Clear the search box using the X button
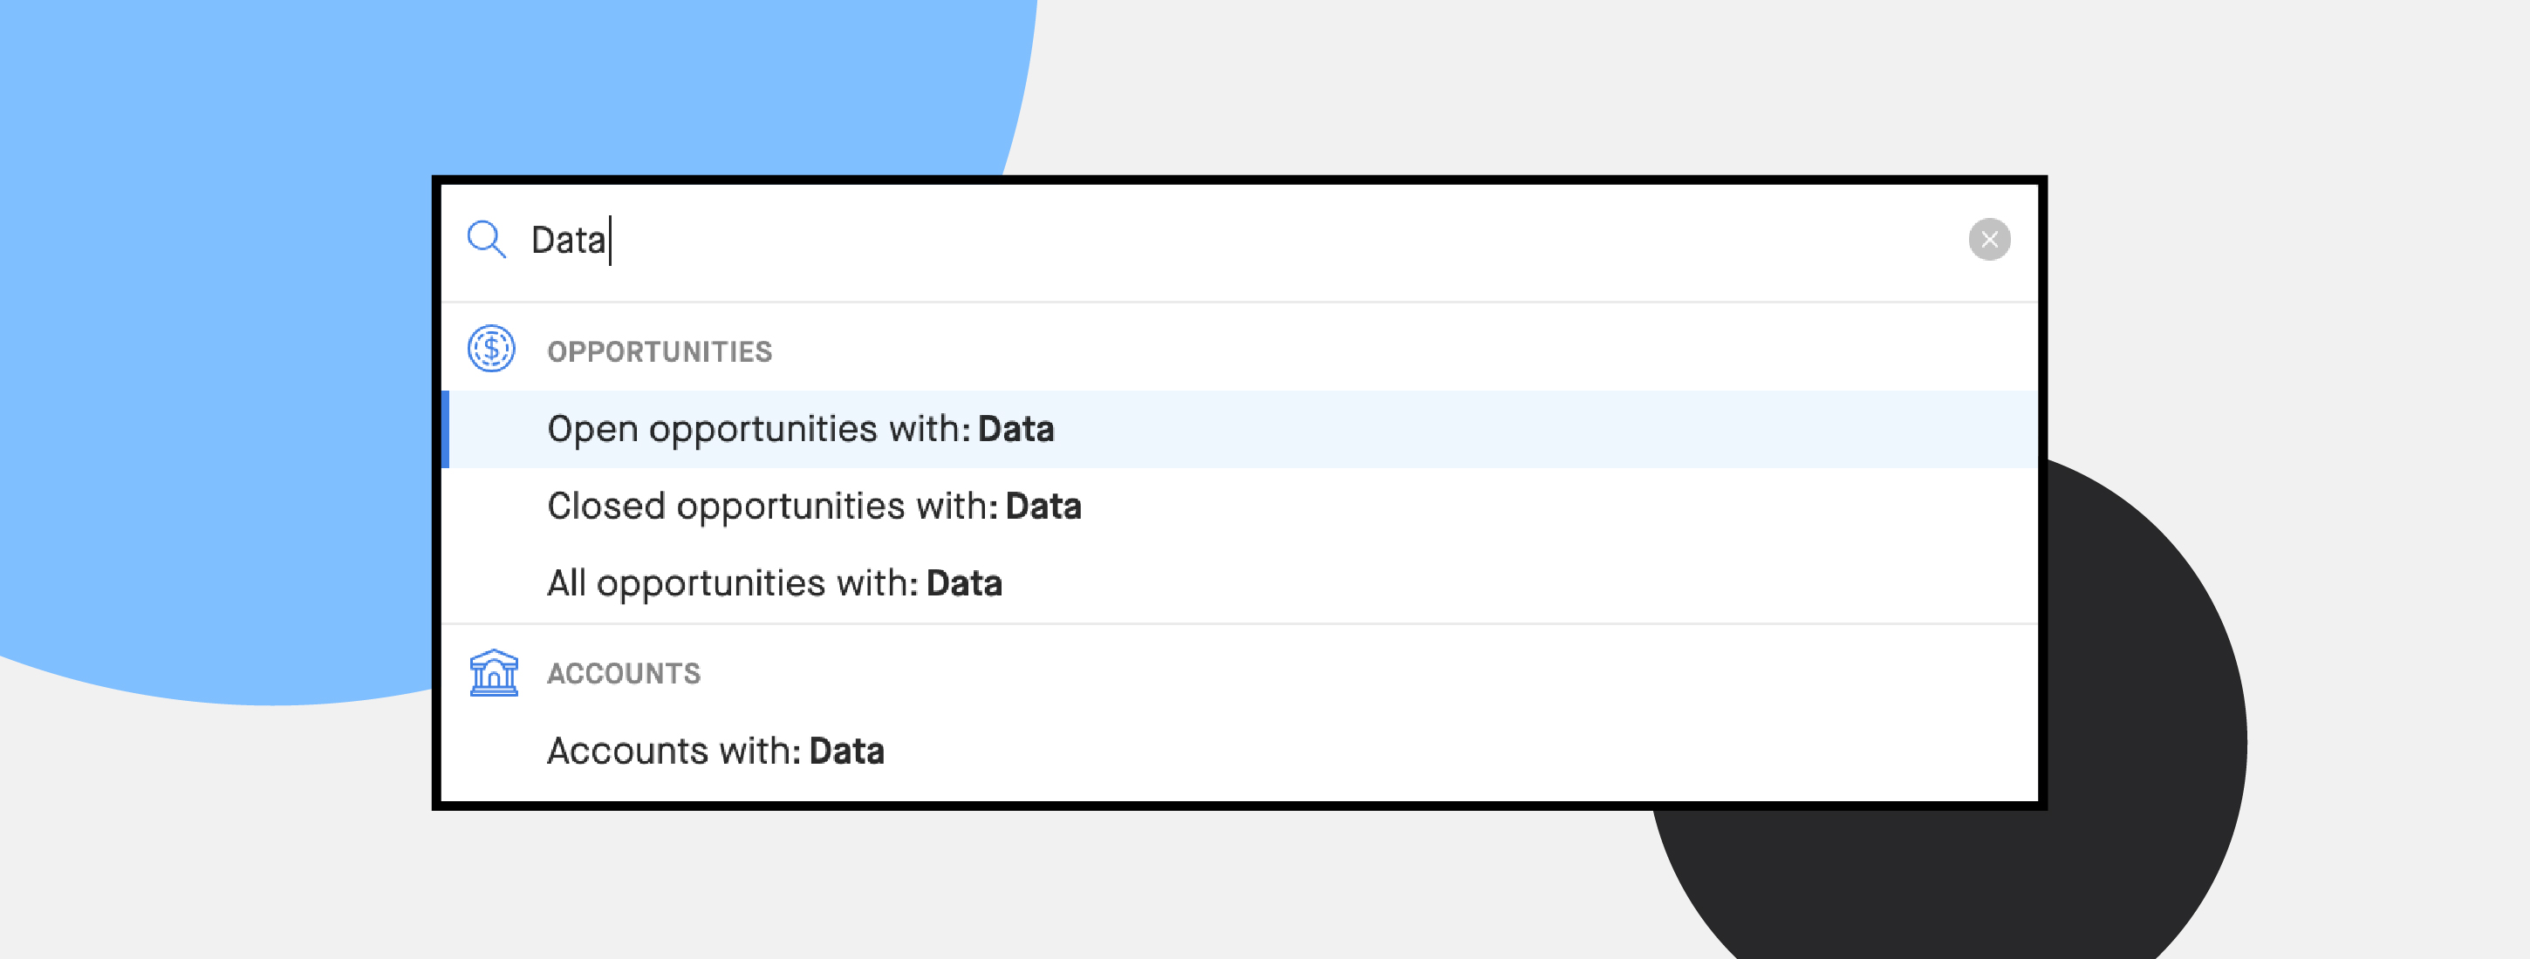Screen dimensions: 2530x959 point(1990,239)
